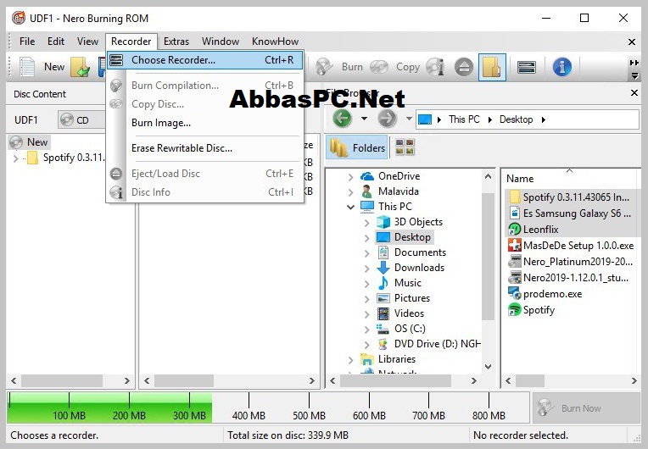
Task: Click the Burn toolbar icon
Action: pyautogui.click(x=324, y=67)
